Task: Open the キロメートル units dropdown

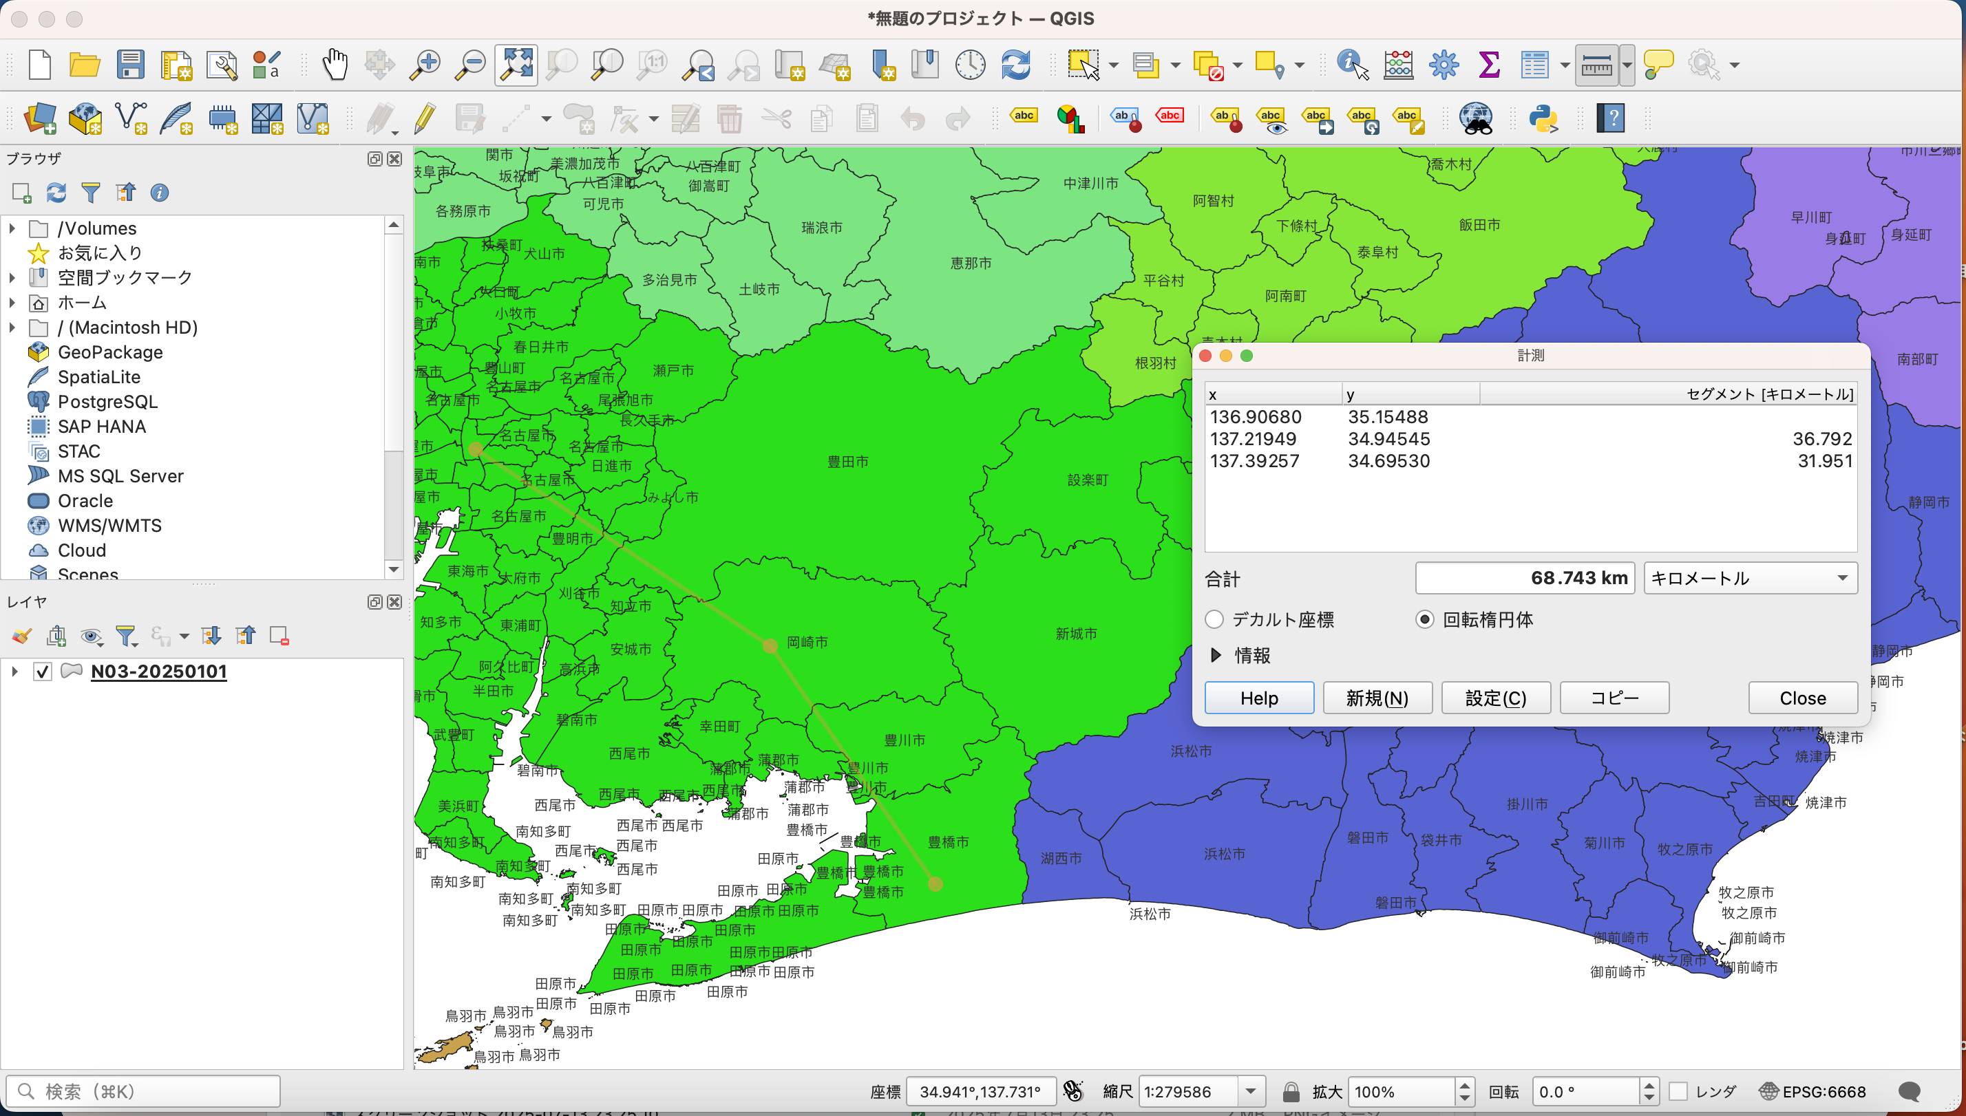Action: coord(1750,578)
